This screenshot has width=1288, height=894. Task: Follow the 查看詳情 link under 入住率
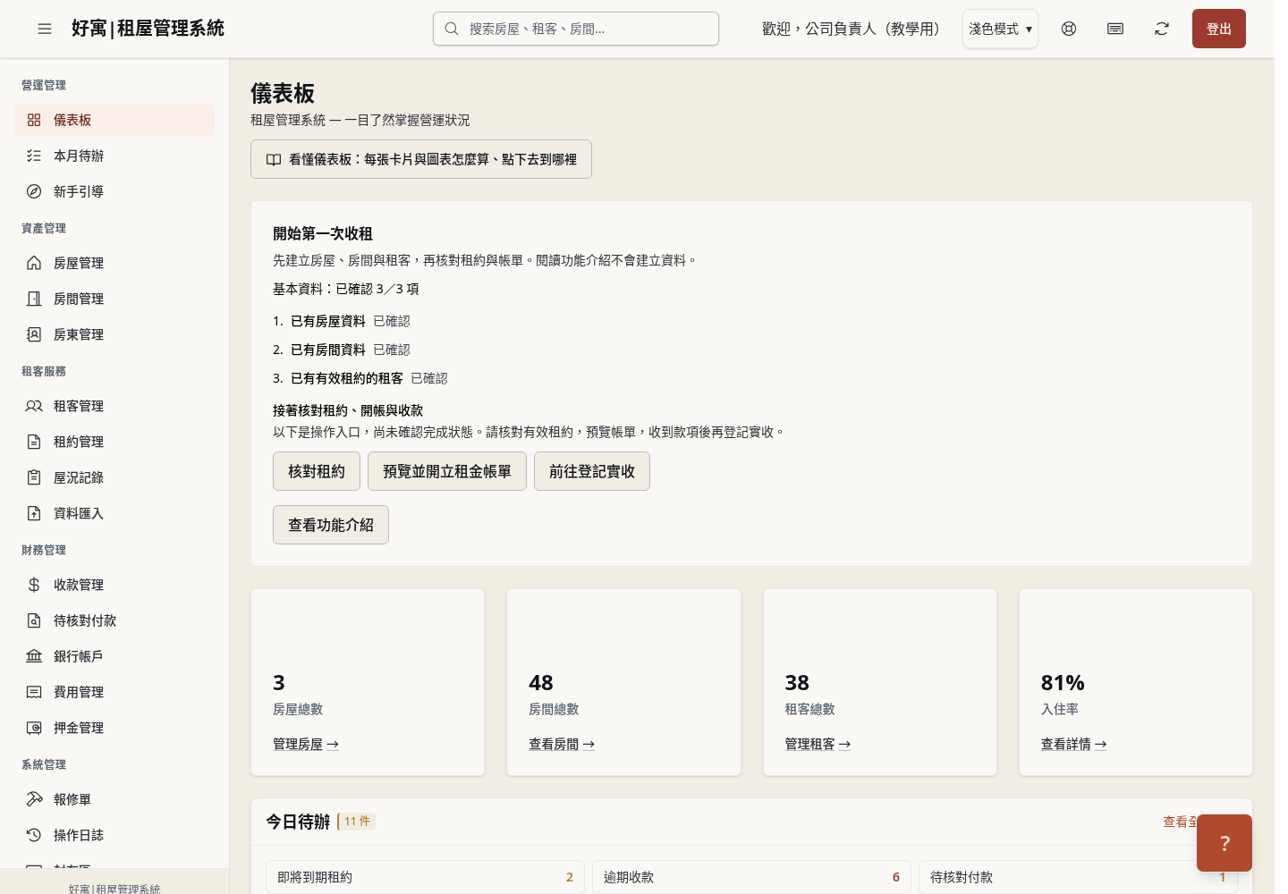[x=1073, y=744]
